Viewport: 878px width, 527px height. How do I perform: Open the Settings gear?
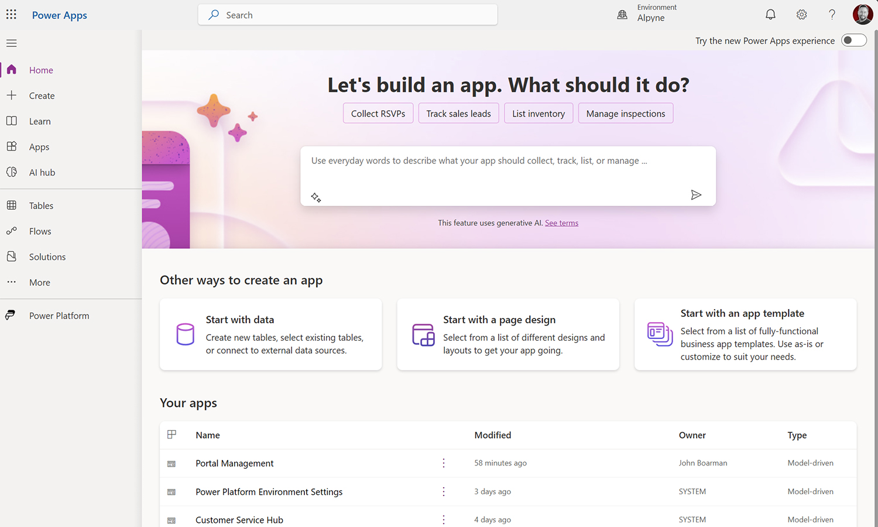coord(801,14)
